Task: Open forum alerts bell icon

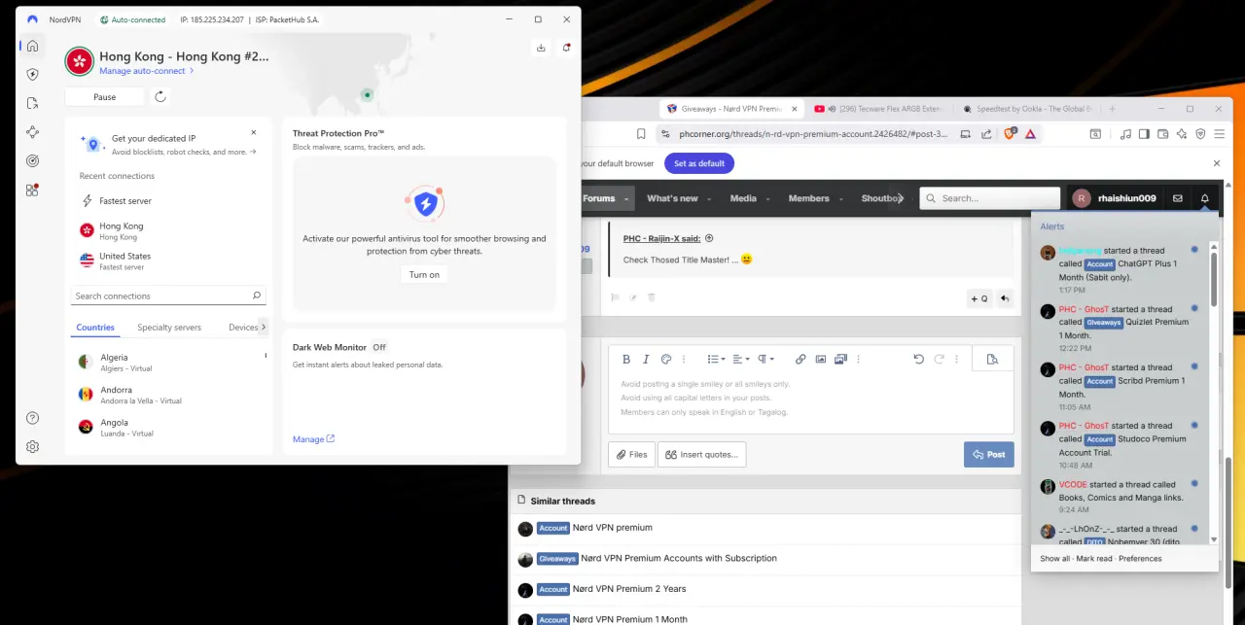Action: (x=1205, y=198)
